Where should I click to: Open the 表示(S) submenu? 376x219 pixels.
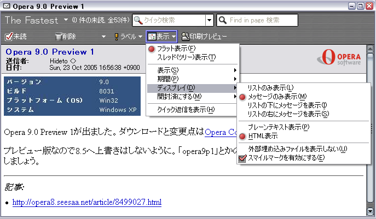[x=192, y=70]
